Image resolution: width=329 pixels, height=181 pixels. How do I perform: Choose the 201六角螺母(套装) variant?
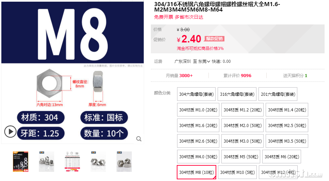pos(278,94)
